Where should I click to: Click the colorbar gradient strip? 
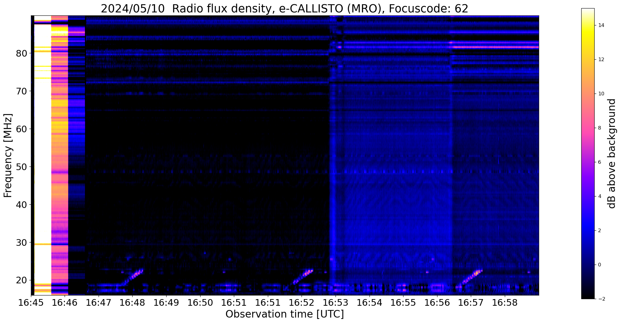click(x=588, y=153)
